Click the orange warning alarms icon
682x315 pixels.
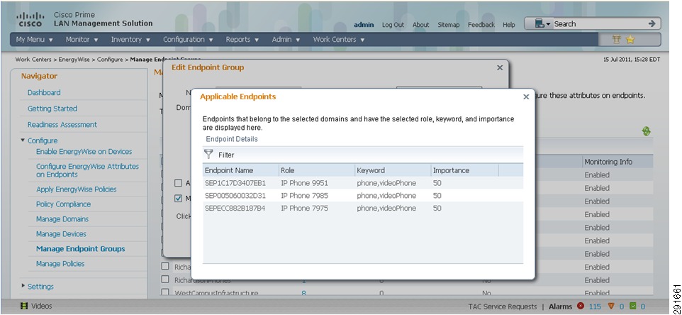pos(612,306)
